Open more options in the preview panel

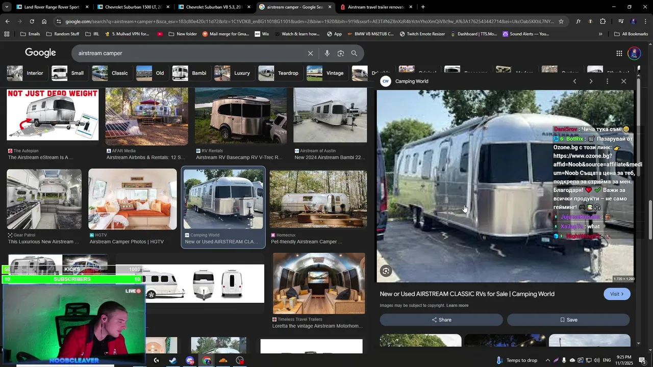(607, 81)
